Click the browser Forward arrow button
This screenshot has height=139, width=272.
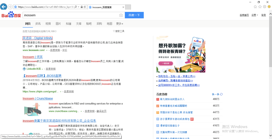(10, 7)
